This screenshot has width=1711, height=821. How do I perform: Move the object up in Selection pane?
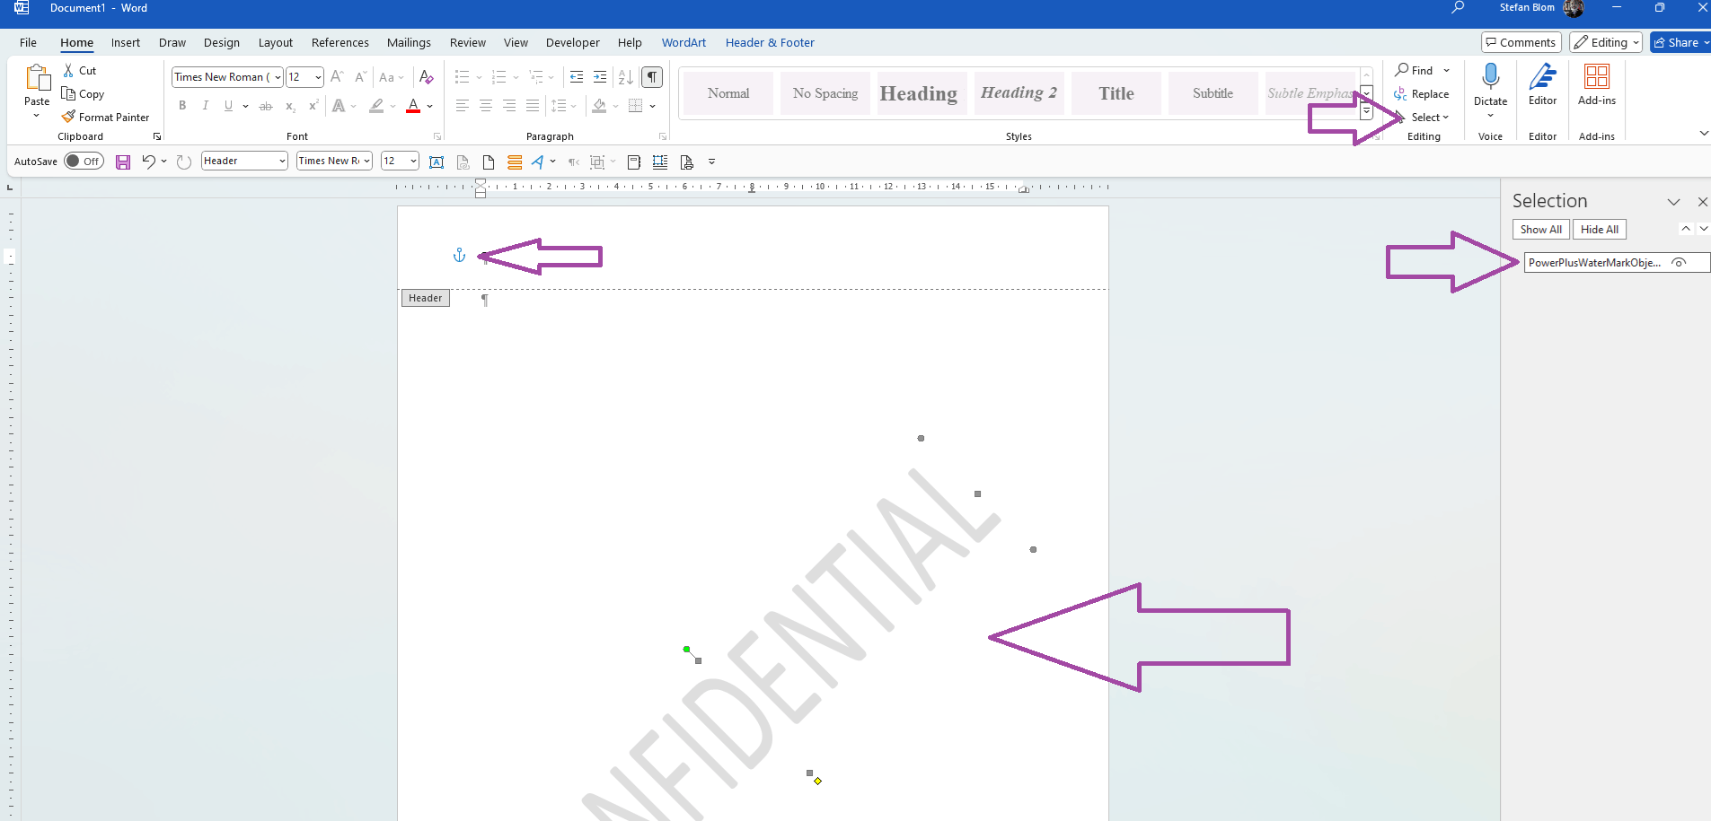[1686, 229]
